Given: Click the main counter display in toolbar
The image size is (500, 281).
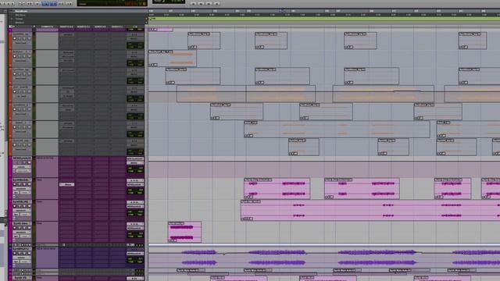Looking at the screenshot, I should (112, 3).
